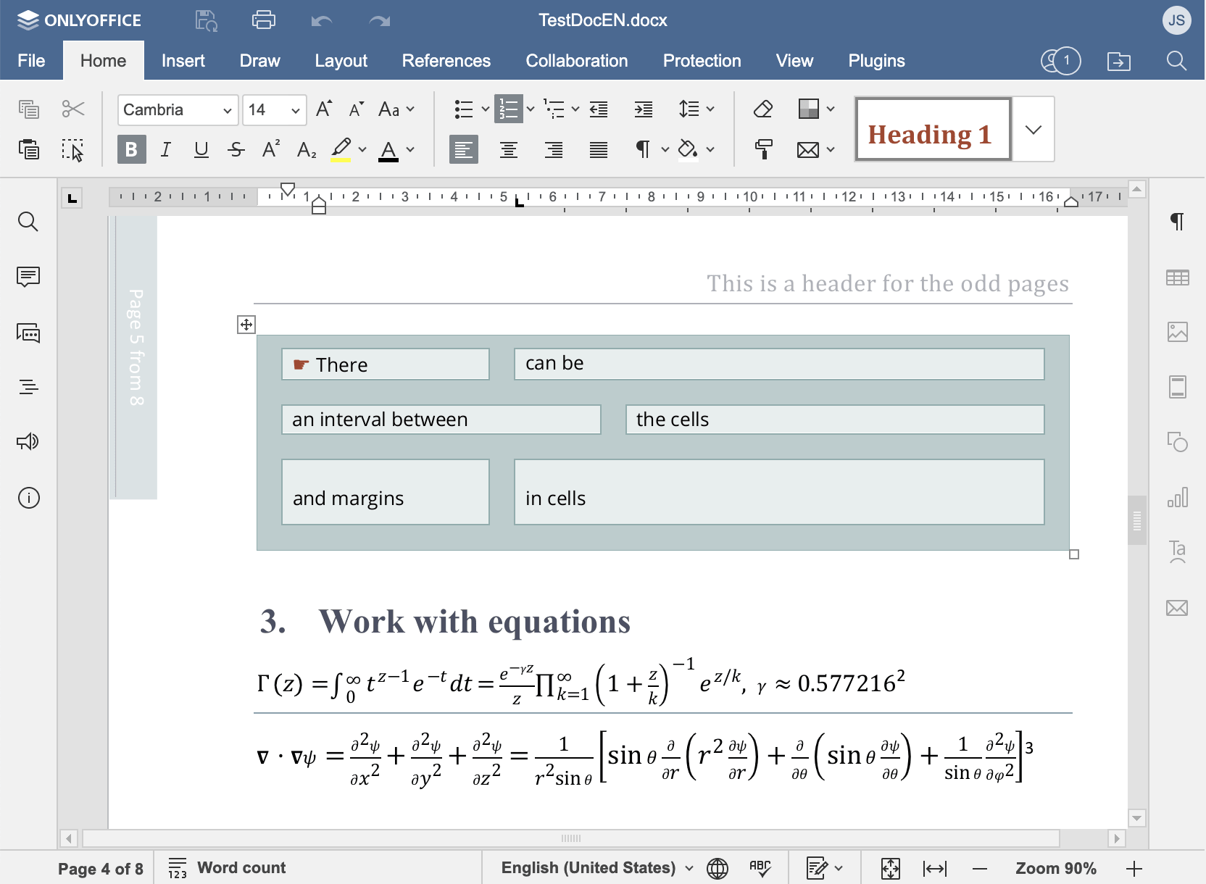Click Page 4 of 8 indicator
The width and height of the screenshot is (1206, 884).
click(x=101, y=868)
